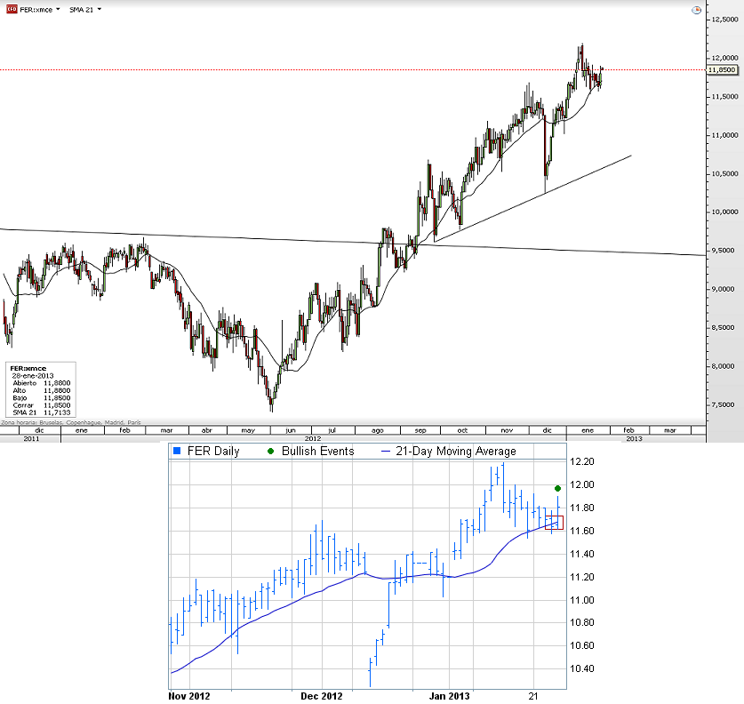Viewport: 744px width, 704px height.
Task: Click the 'Nov 2012' label on the lower chart
Action: pos(188,696)
